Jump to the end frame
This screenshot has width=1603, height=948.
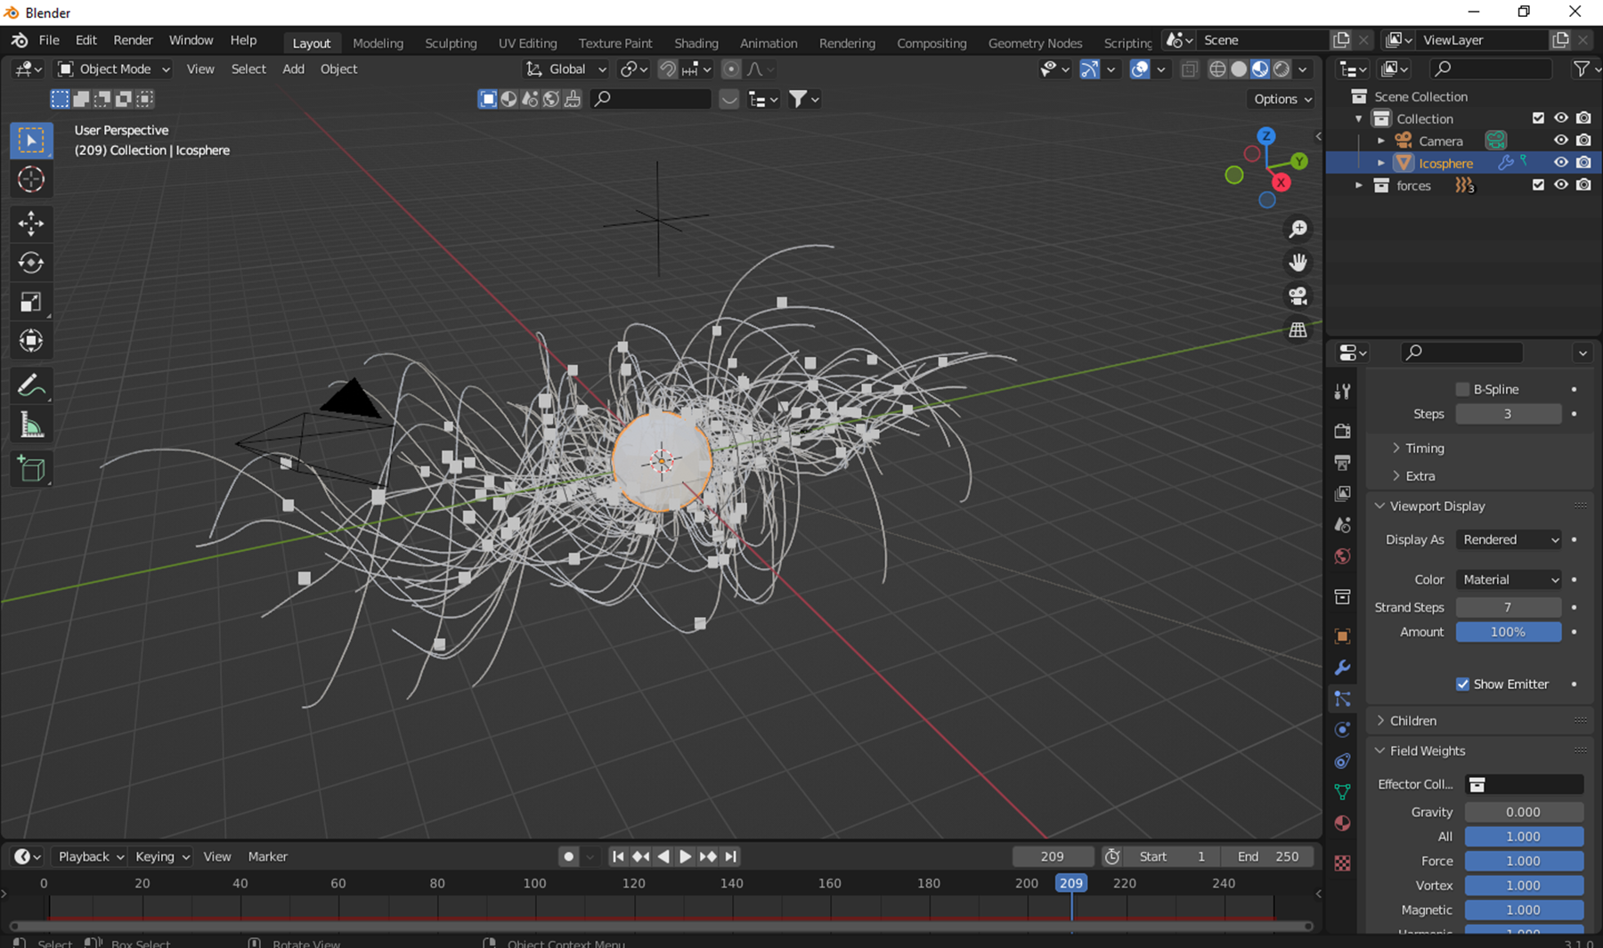tap(730, 856)
